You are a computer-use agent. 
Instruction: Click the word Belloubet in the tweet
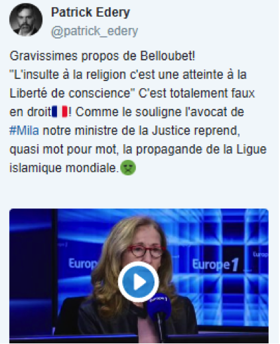[x=167, y=56]
